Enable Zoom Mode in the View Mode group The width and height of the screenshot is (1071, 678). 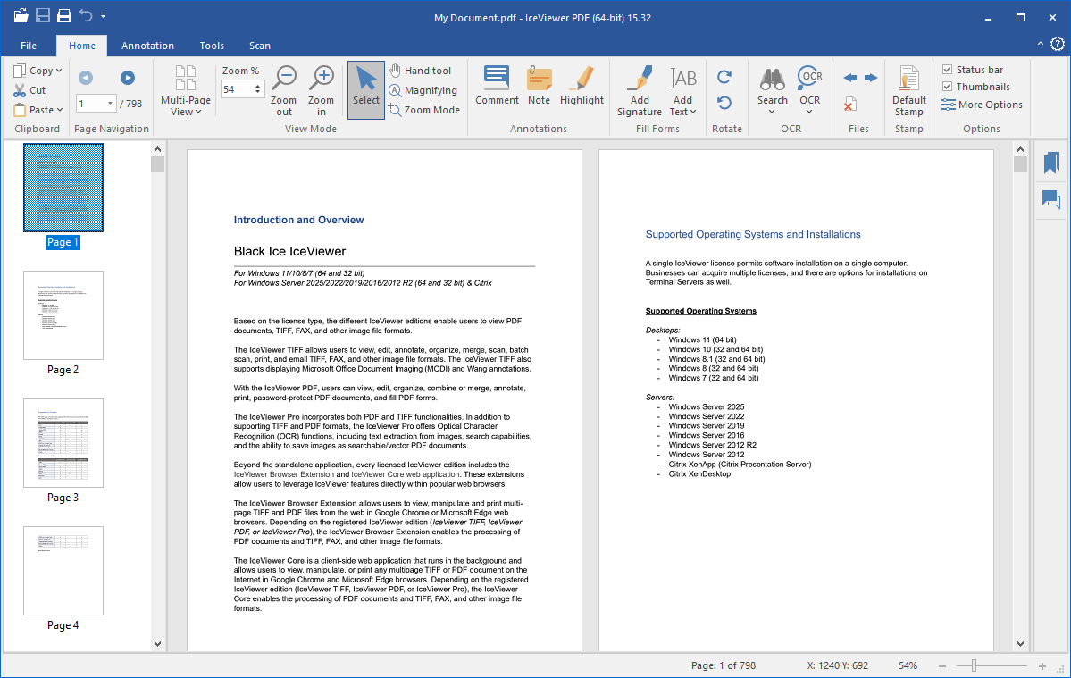click(424, 110)
